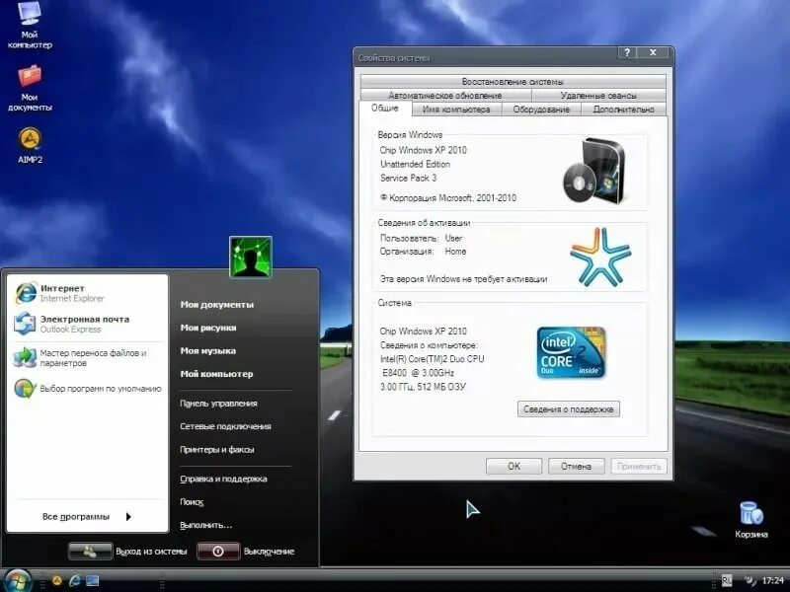Open Мои документы in Start menu
This screenshot has height=592, width=790.
[216, 305]
